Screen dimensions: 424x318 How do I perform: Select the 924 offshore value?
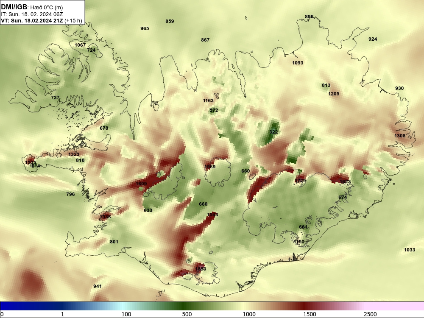click(x=373, y=39)
